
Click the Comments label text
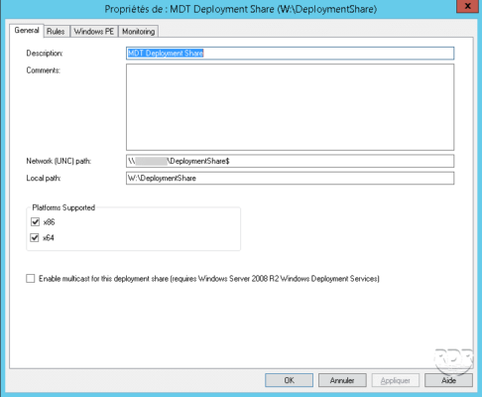(43, 70)
